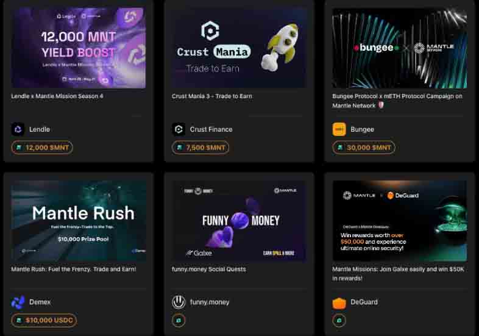Click the Lendle project logo icon

tap(18, 129)
